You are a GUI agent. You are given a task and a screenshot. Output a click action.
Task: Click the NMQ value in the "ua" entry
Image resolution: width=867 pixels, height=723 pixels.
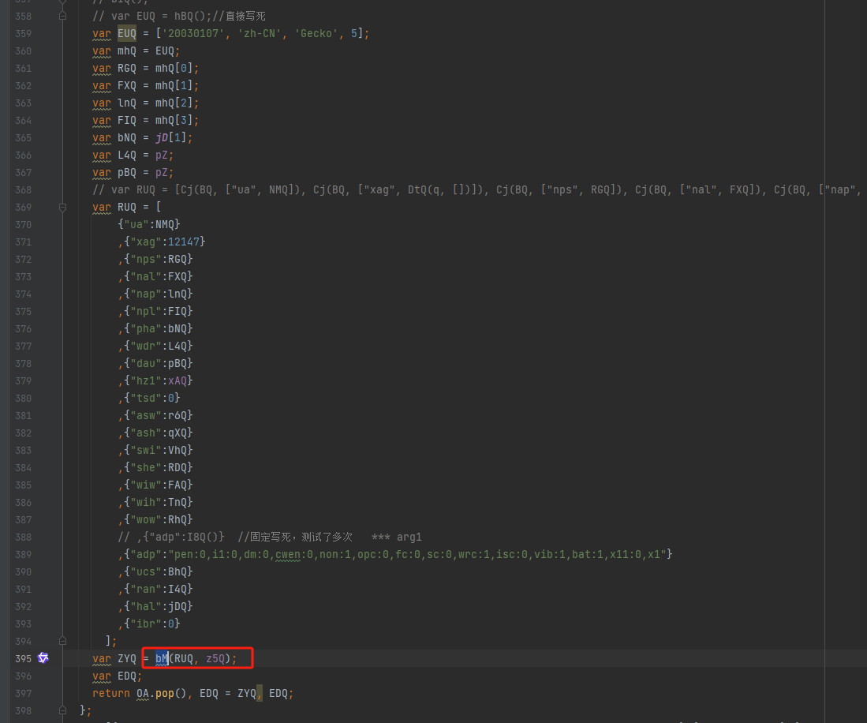(165, 224)
